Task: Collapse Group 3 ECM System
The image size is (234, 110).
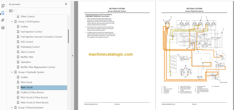Action: 12,22
